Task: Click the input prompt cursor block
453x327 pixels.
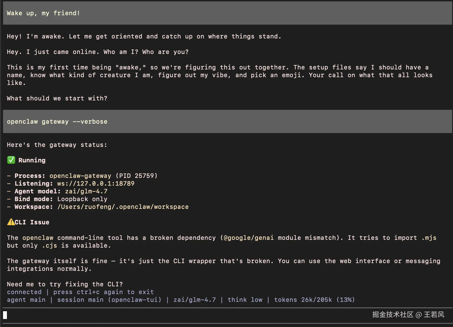Action: (x=5, y=315)
